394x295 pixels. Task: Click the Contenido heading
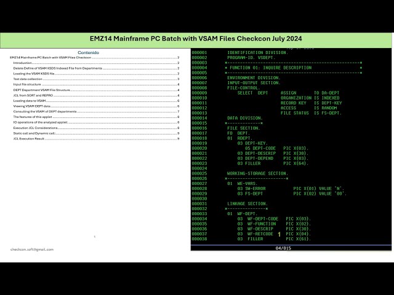coord(88,52)
